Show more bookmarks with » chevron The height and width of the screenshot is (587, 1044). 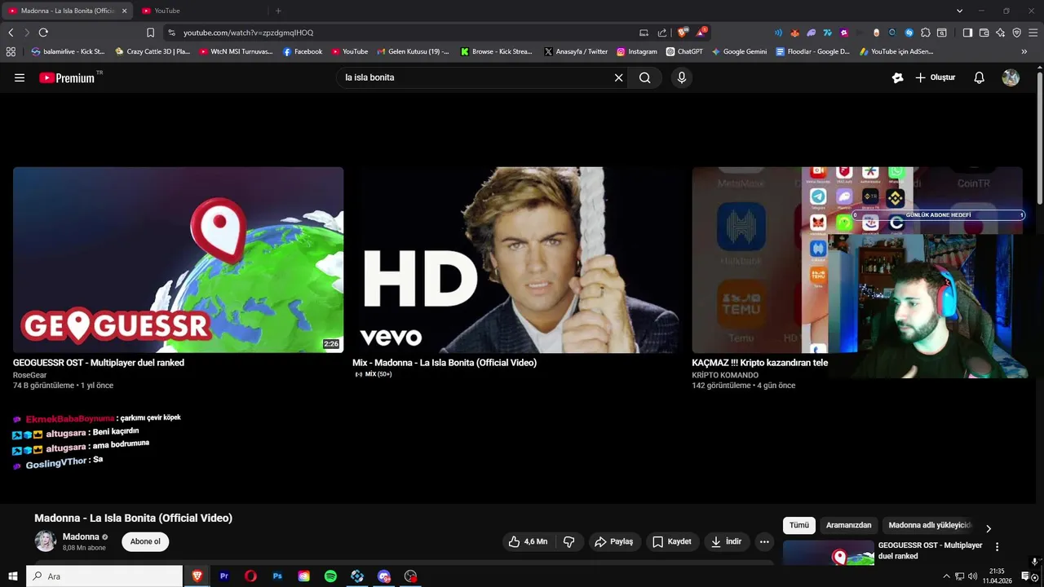click(1024, 51)
